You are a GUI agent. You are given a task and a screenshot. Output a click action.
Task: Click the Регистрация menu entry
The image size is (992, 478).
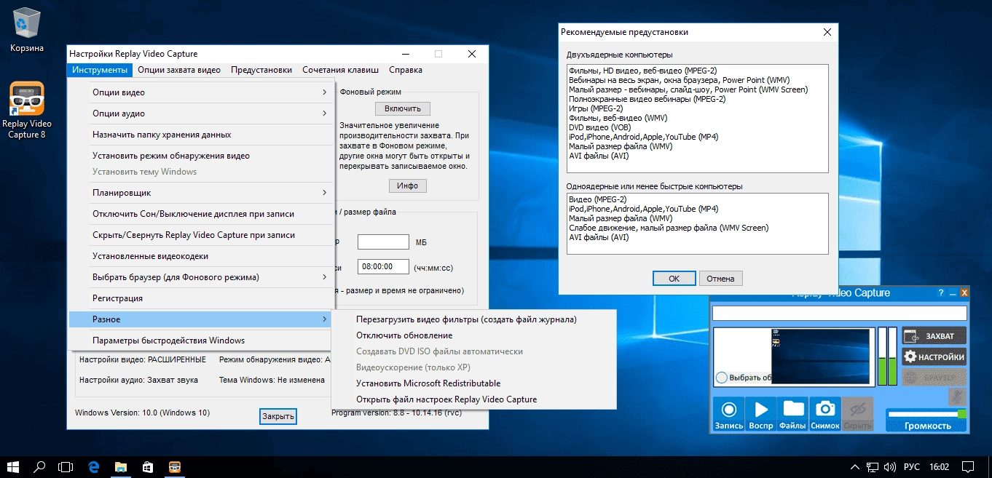pyautogui.click(x=202, y=298)
